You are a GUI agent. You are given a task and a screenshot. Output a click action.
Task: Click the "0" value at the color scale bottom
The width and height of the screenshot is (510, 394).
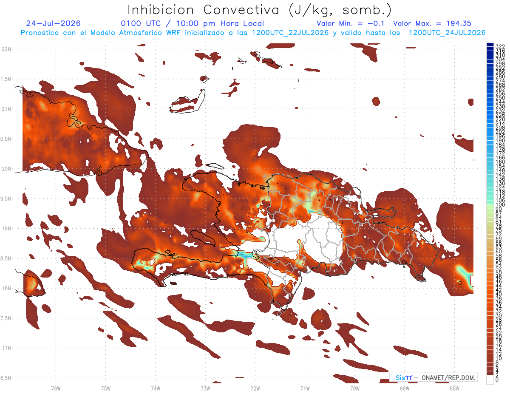[497, 380]
